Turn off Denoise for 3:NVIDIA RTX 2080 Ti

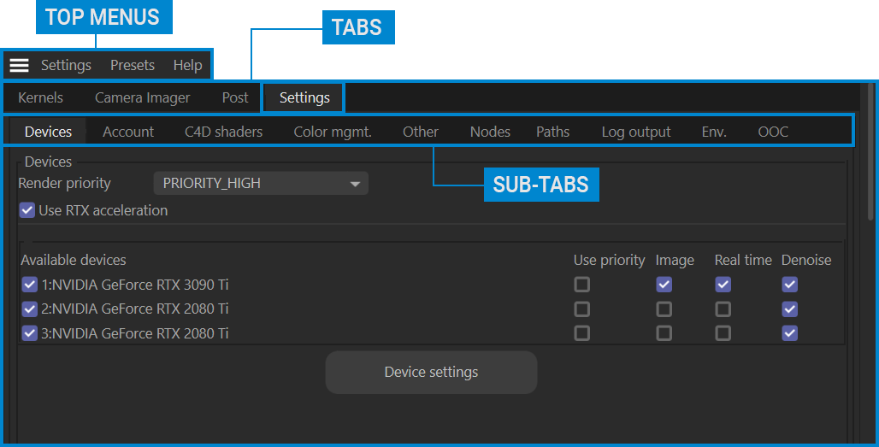(790, 333)
